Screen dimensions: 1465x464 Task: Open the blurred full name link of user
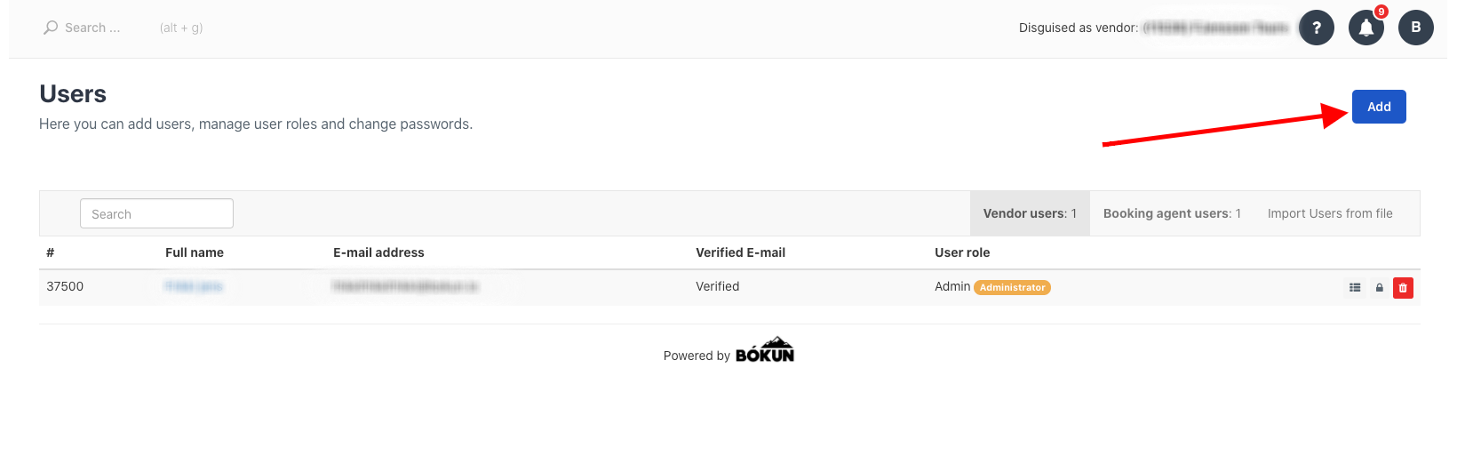pos(193,286)
